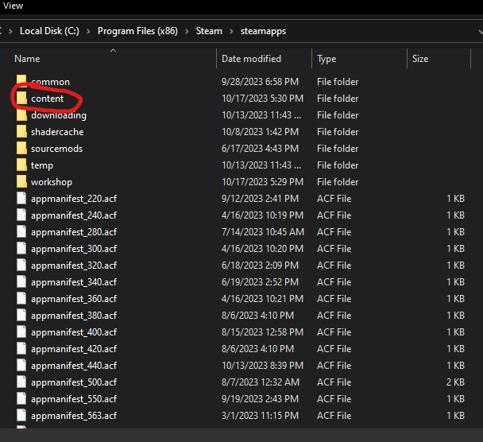Select the temp folder icon
This screenshot has height=442, width=483.
(21, 165)
